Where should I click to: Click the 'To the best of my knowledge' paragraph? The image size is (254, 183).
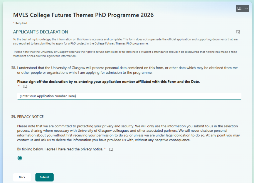click(x=125, y=41)
